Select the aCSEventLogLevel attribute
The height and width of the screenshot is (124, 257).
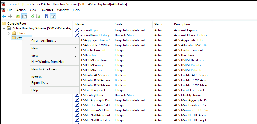[92, 90]
